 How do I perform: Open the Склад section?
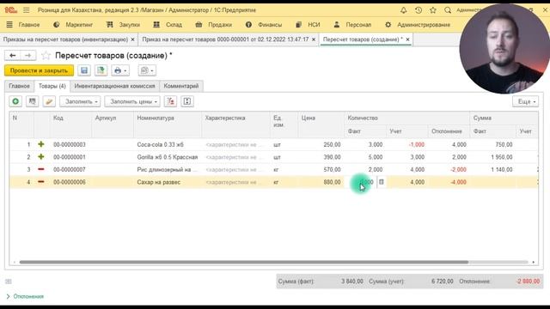(168, 25)
